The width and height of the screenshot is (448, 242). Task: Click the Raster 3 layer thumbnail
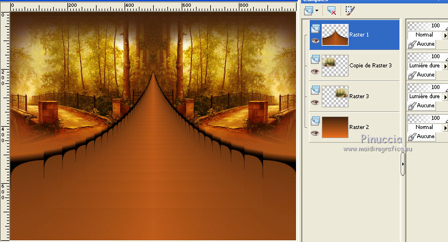[335, 96]
